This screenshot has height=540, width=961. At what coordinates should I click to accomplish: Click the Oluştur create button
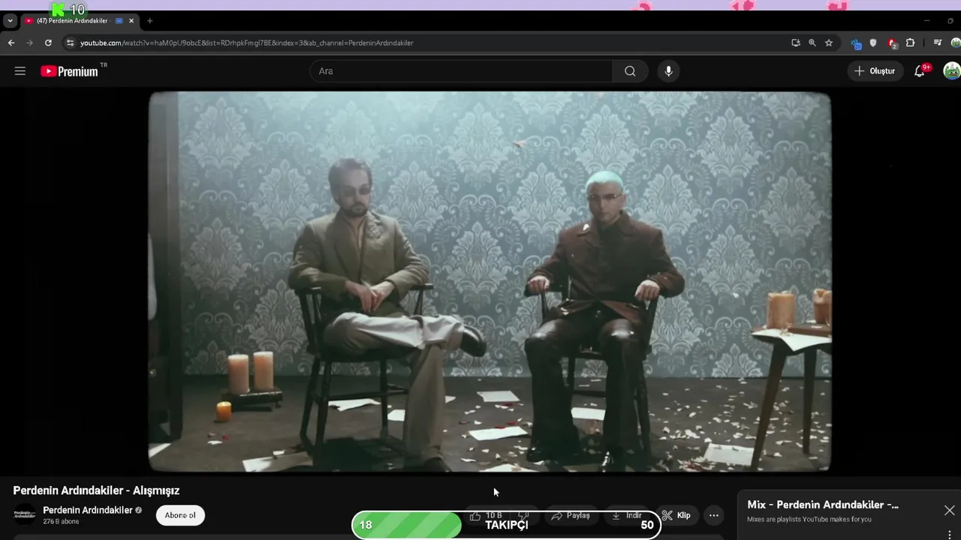[x=875, y=71]
